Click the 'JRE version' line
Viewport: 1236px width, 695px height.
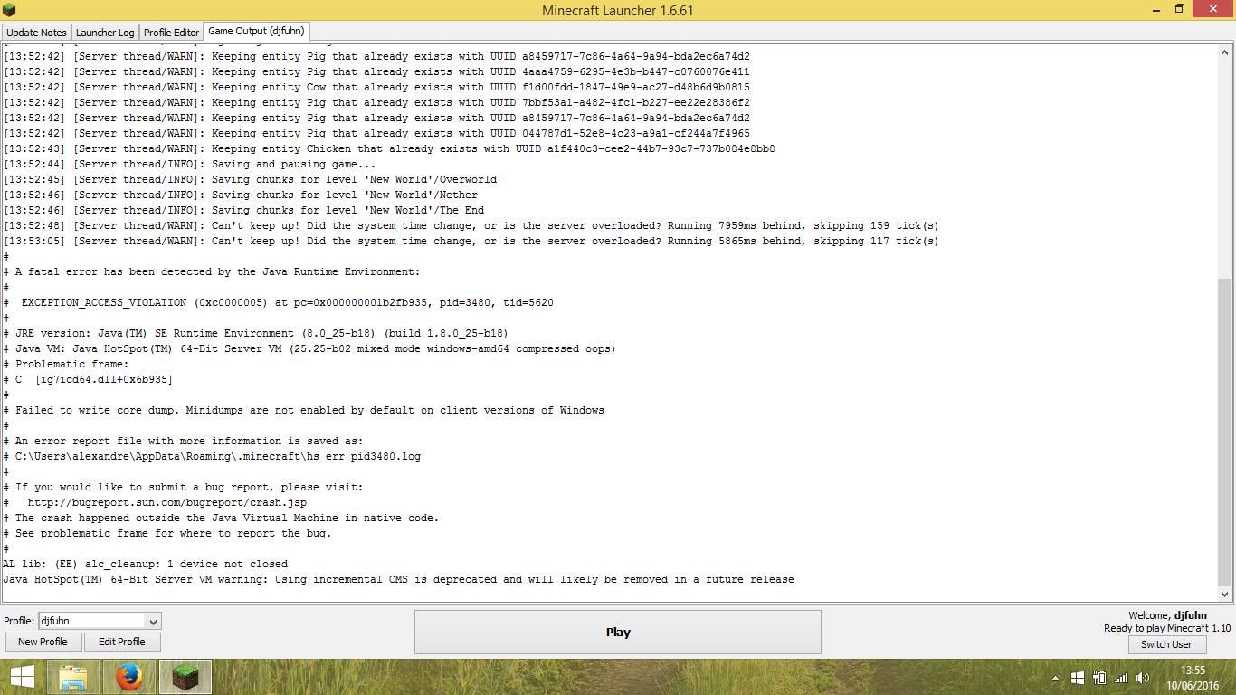click(256, 333)
